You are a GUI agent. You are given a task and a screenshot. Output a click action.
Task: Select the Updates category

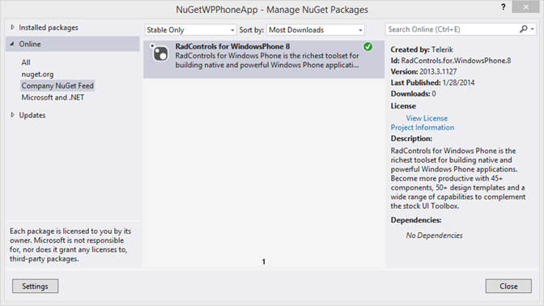pos(32,115)
